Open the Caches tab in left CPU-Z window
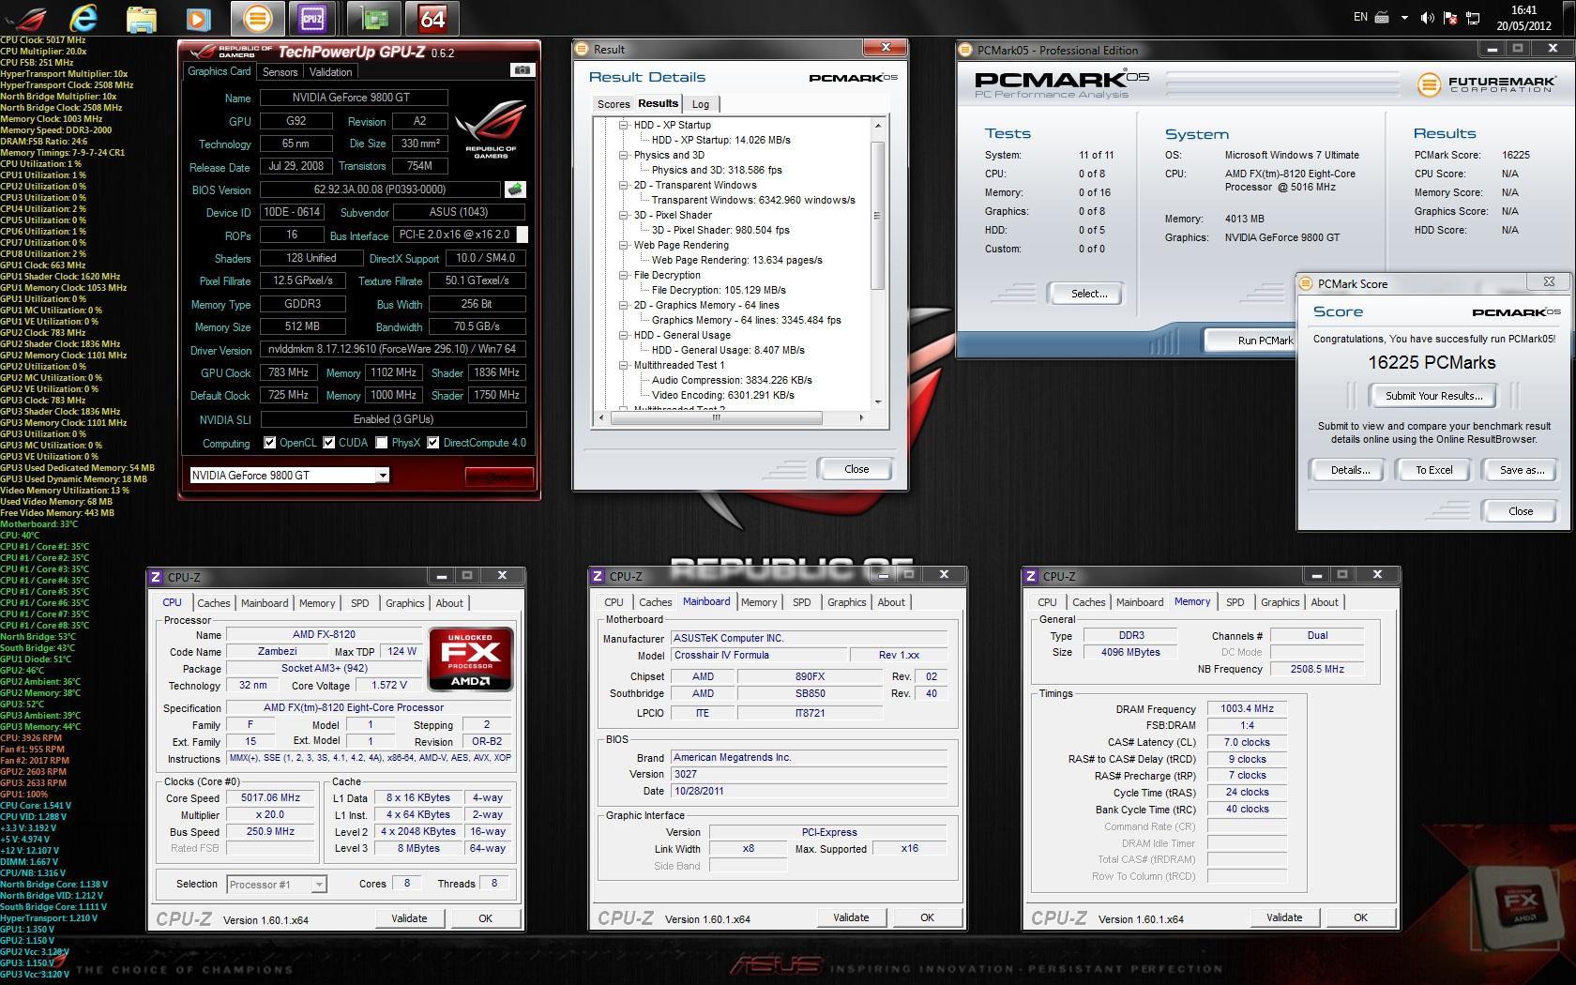Image resolution: width=1576 pixels, height=985 pixels. (214, 603)
